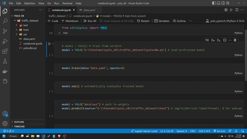This screenshot has width=247, height=139.
Task: Click Execute Cell and Below icon
Action: tap(219, 40)
